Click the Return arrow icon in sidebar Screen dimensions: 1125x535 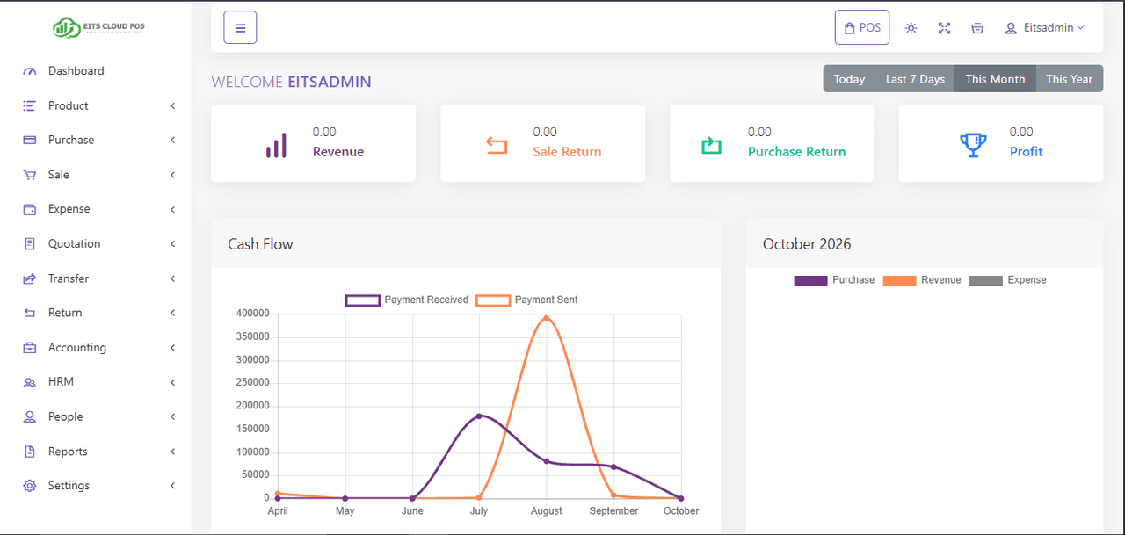[x=30, y=313]
